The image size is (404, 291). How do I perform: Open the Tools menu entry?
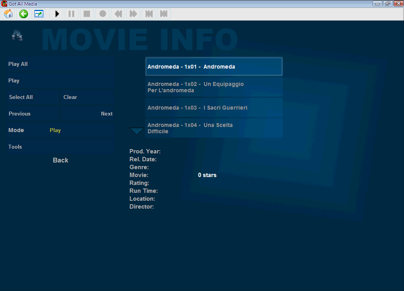60,147
